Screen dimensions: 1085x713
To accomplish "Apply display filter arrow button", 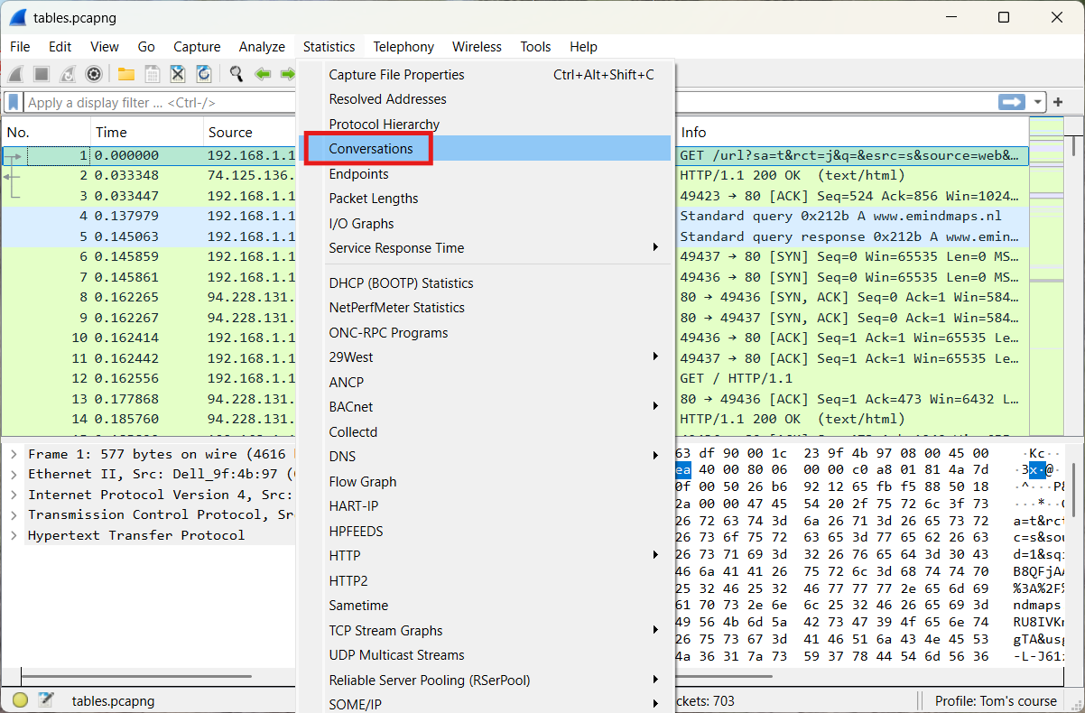I will click(1012, 102).
